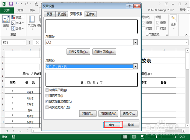
Task: Click the Excel help question mark
Action: tap(160, 4)
